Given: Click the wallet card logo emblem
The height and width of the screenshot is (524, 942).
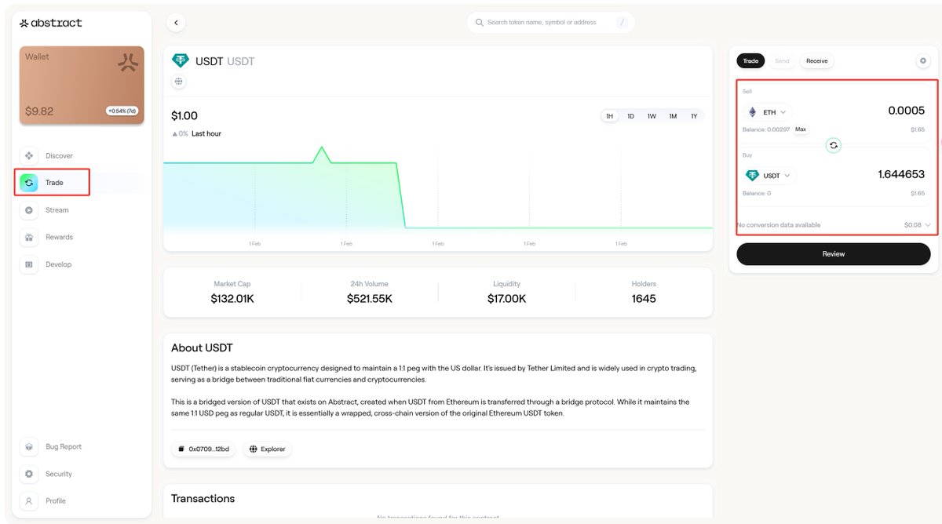Looking at the screenshot, I should click(x=128, y=63).
